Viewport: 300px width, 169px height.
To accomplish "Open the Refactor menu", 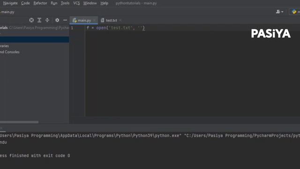I will [40, 3].
